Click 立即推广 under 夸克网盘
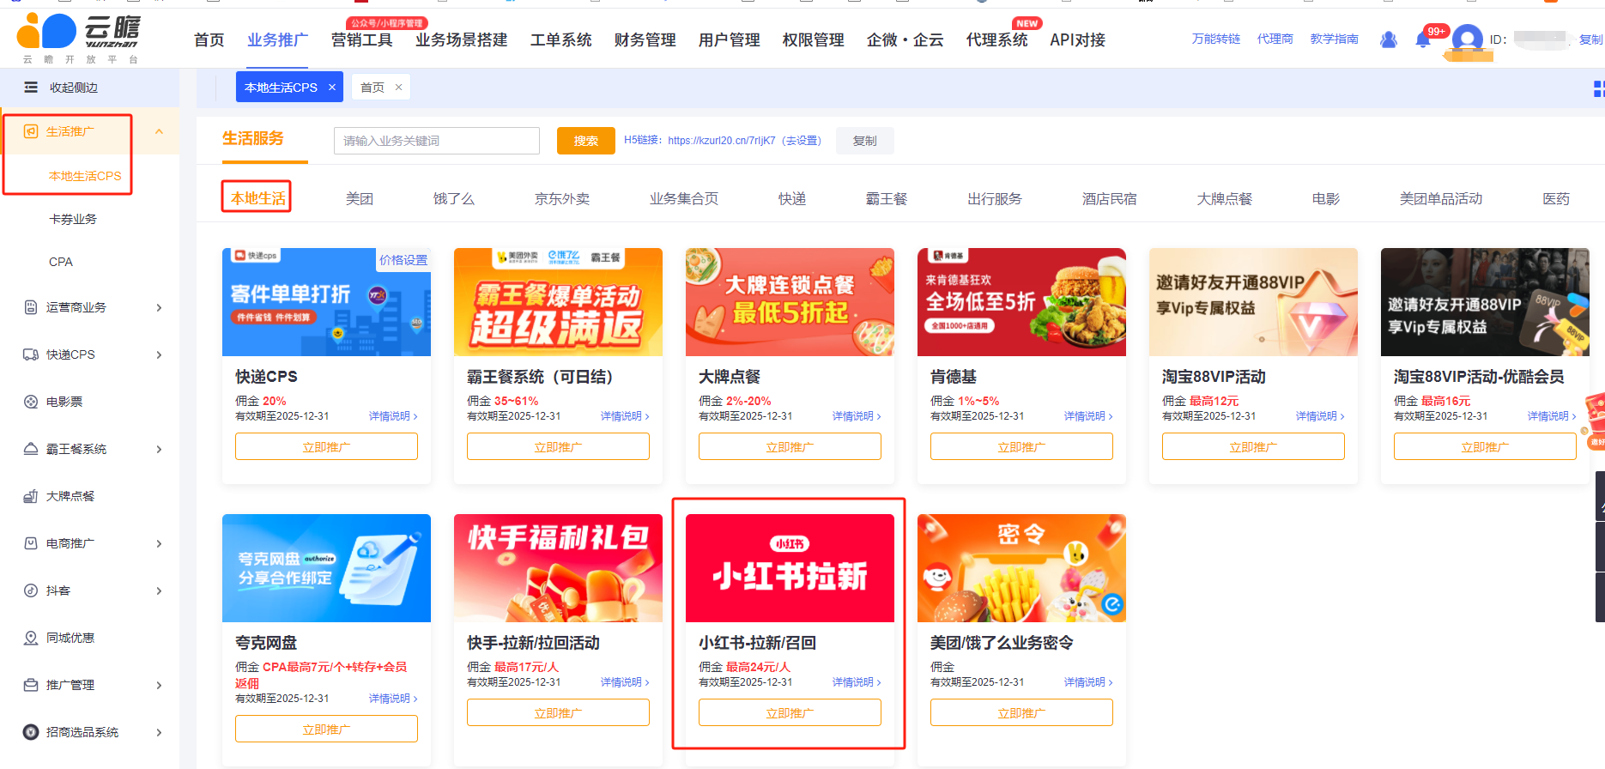 pos(326,729)
